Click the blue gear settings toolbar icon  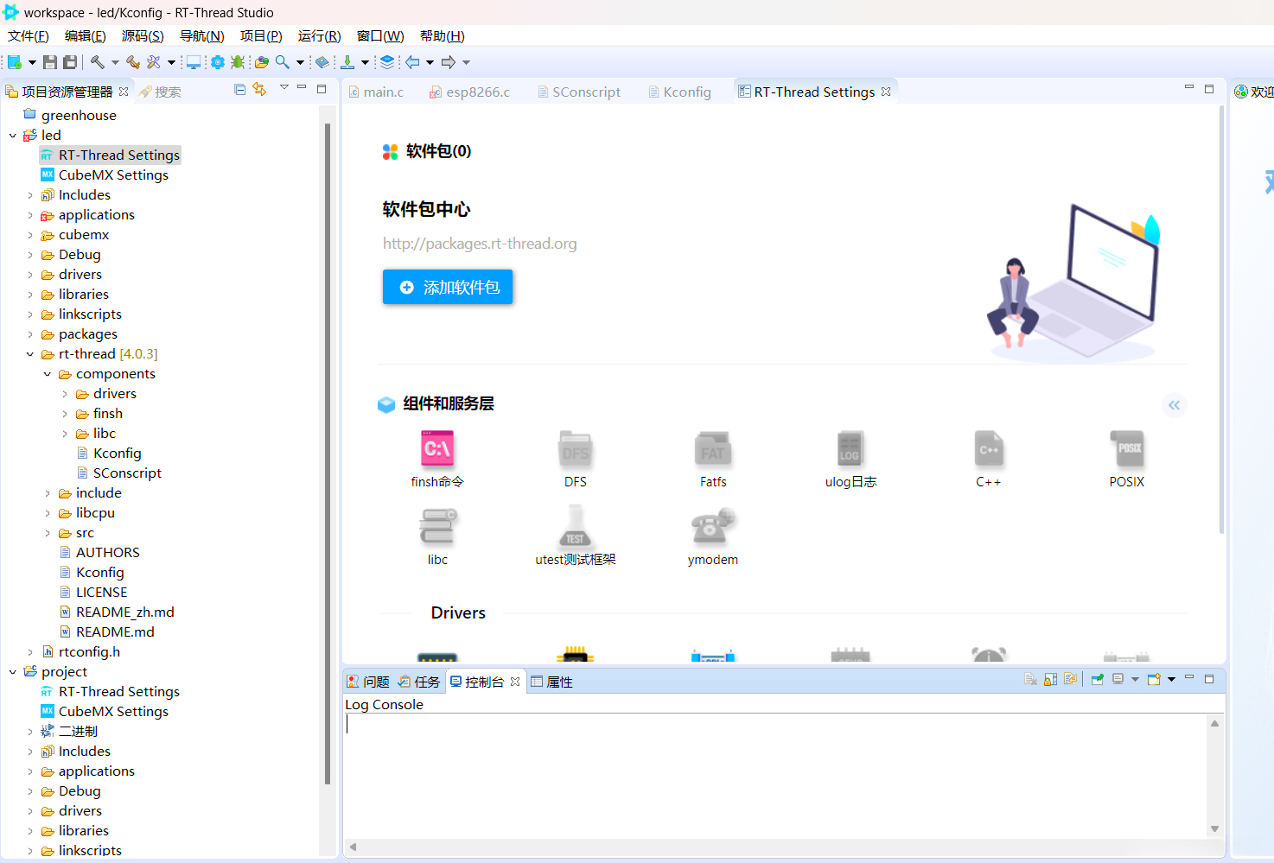[x=218, y=62]
